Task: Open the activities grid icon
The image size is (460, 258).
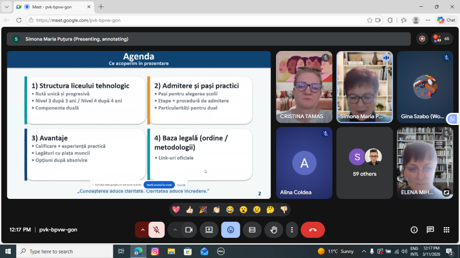Action: coord(447,230)
